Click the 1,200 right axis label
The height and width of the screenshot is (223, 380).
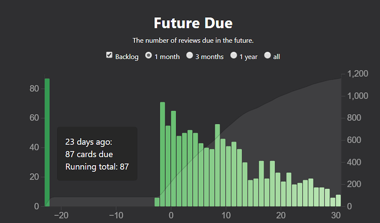click(357, 73)
